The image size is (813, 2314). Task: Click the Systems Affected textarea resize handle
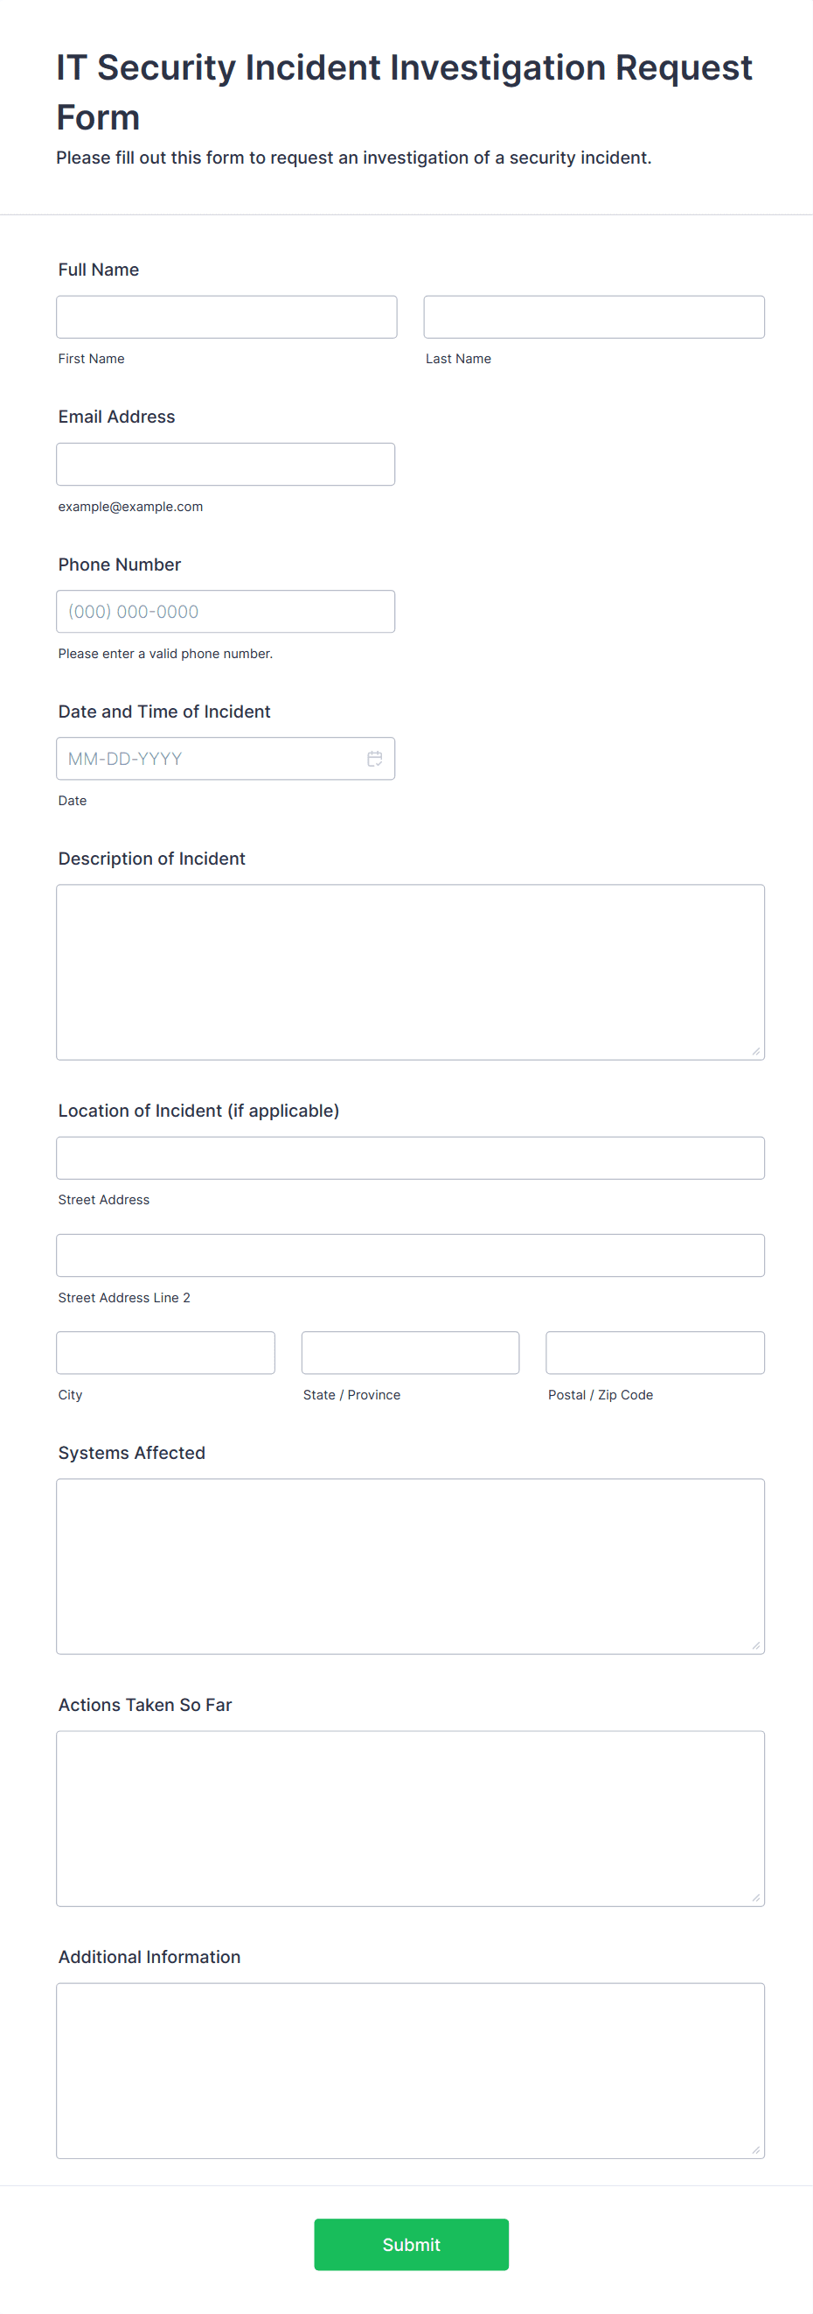coord(755,1645)
